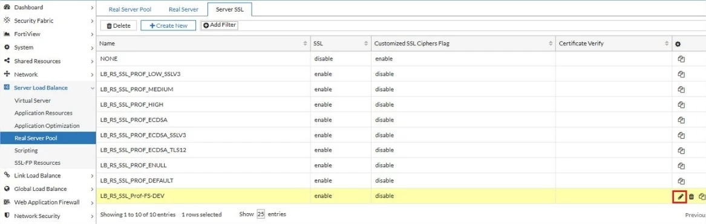Click the Server Load Balance icon
The image size is (706, 224).
[x=7, y=88]
